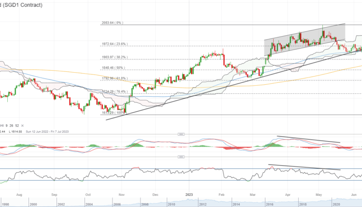The image size is (362, 207).
Task: Select the 1972.64 (23.6%) Fibonacci level
Action: pyautogui.click(x=113, y=44)
